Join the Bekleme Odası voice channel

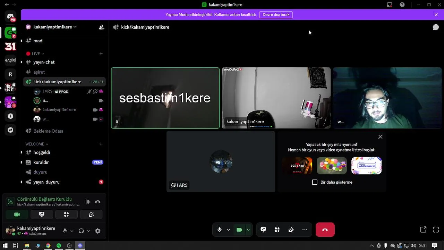pyautogui.click(x=65, y=131)
